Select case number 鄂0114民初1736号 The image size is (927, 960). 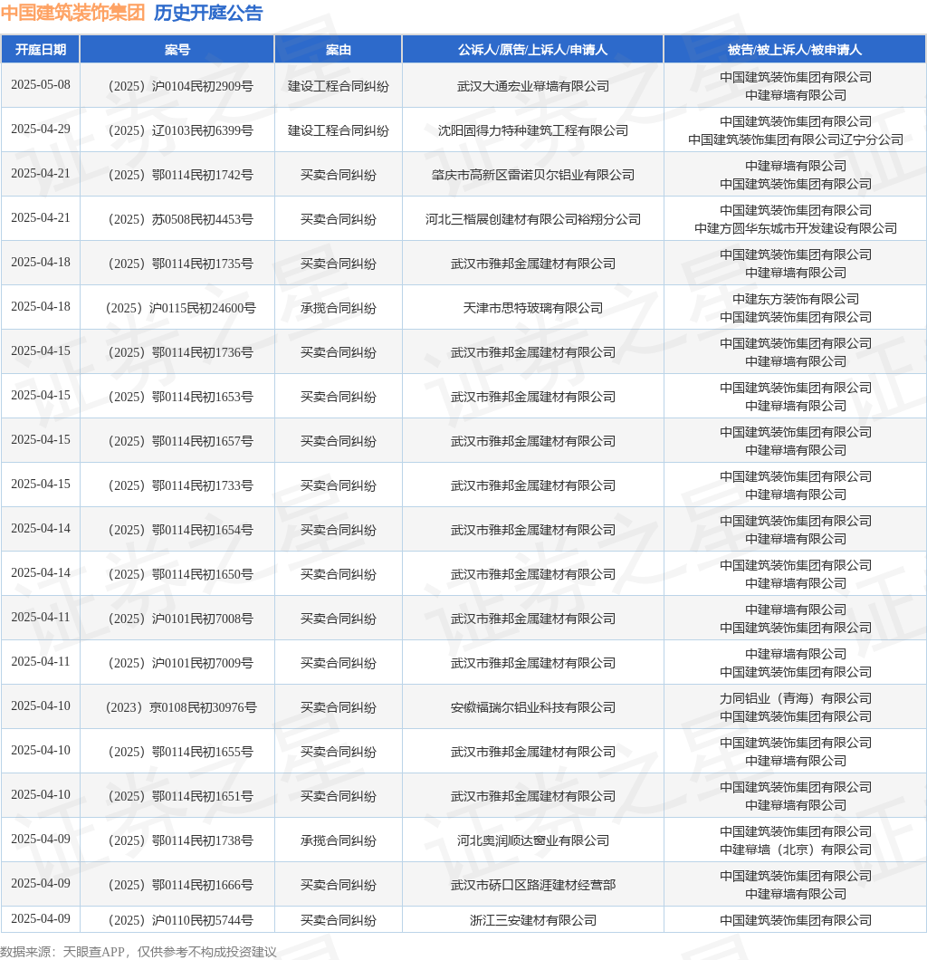(203, 352)
